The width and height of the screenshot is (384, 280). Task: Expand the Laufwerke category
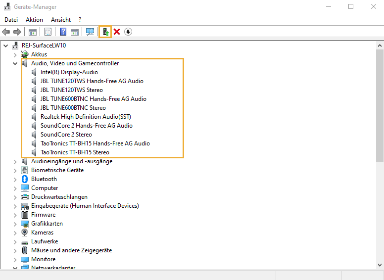(x=15, y=241)
